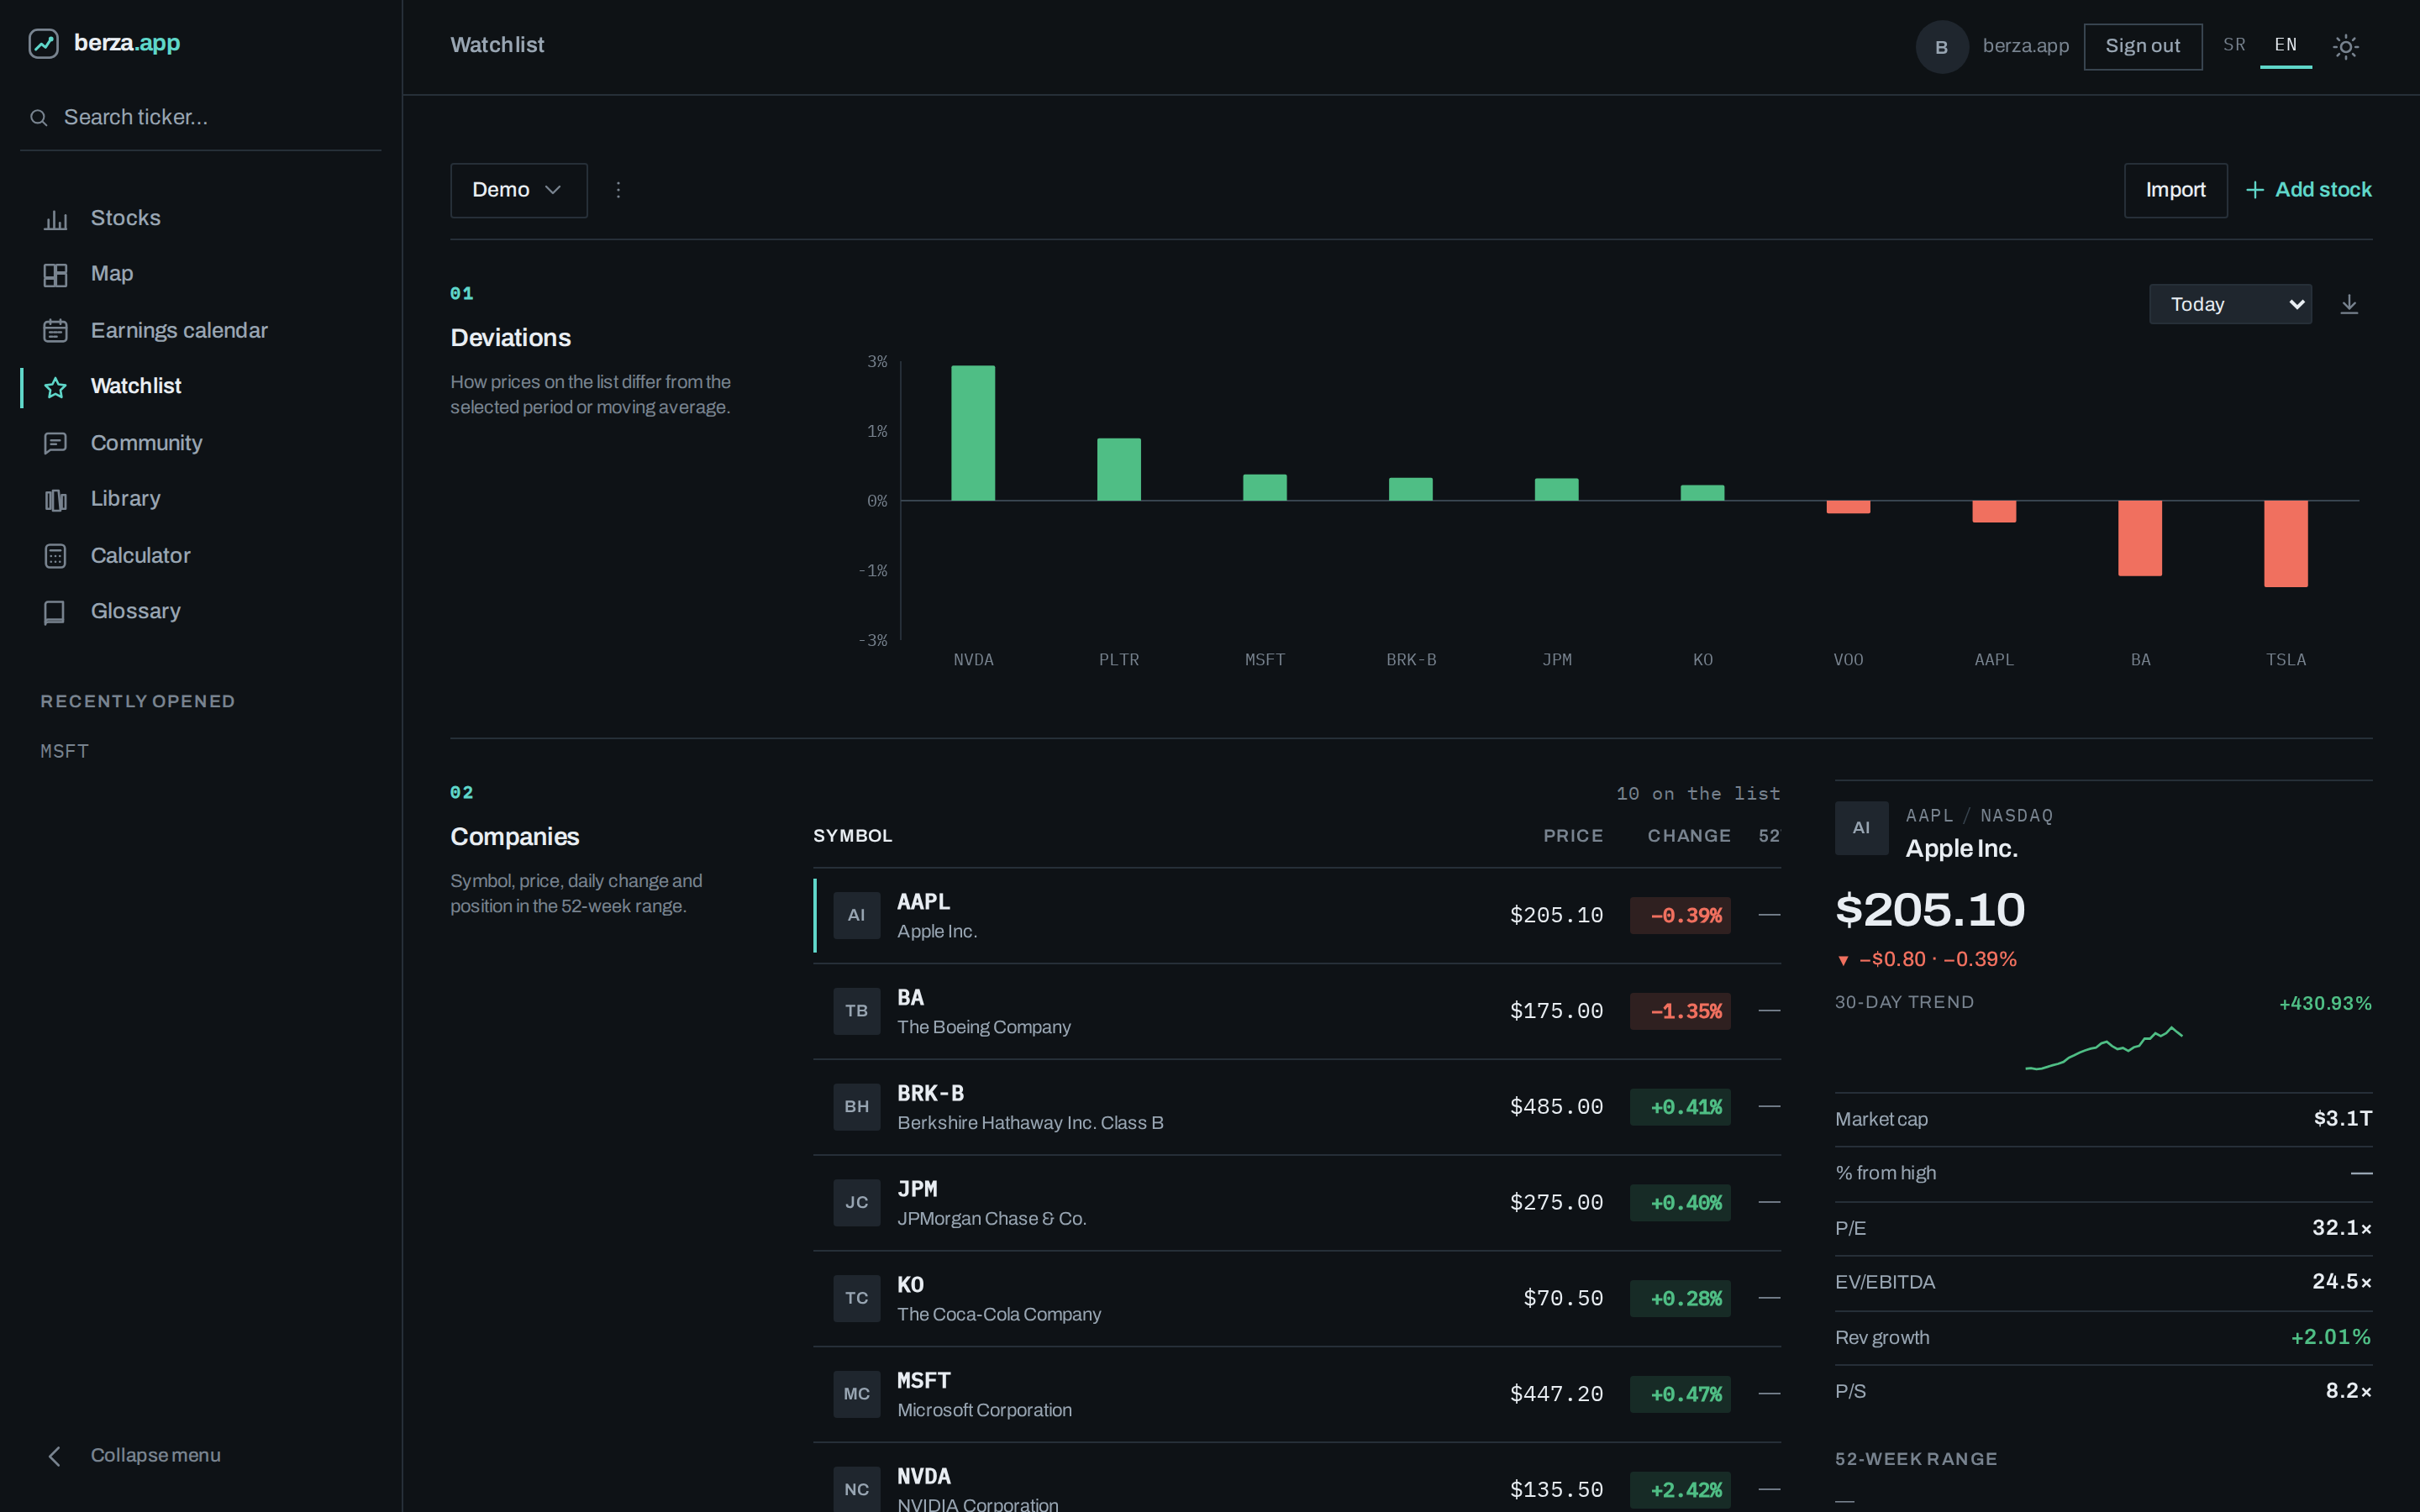The width and height of the screenshot is (2420, 1512).
Task: Click the BA red bar in chart
Action: pyautogui.click(x=2139, y=538)
